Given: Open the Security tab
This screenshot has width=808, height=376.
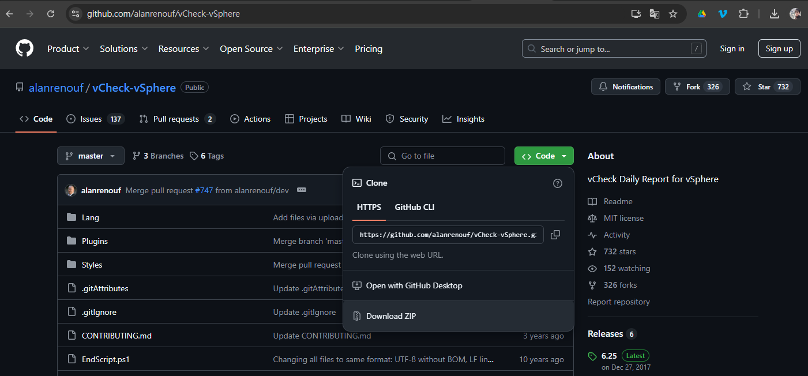Looking at the screenshot, I should 407,119.
